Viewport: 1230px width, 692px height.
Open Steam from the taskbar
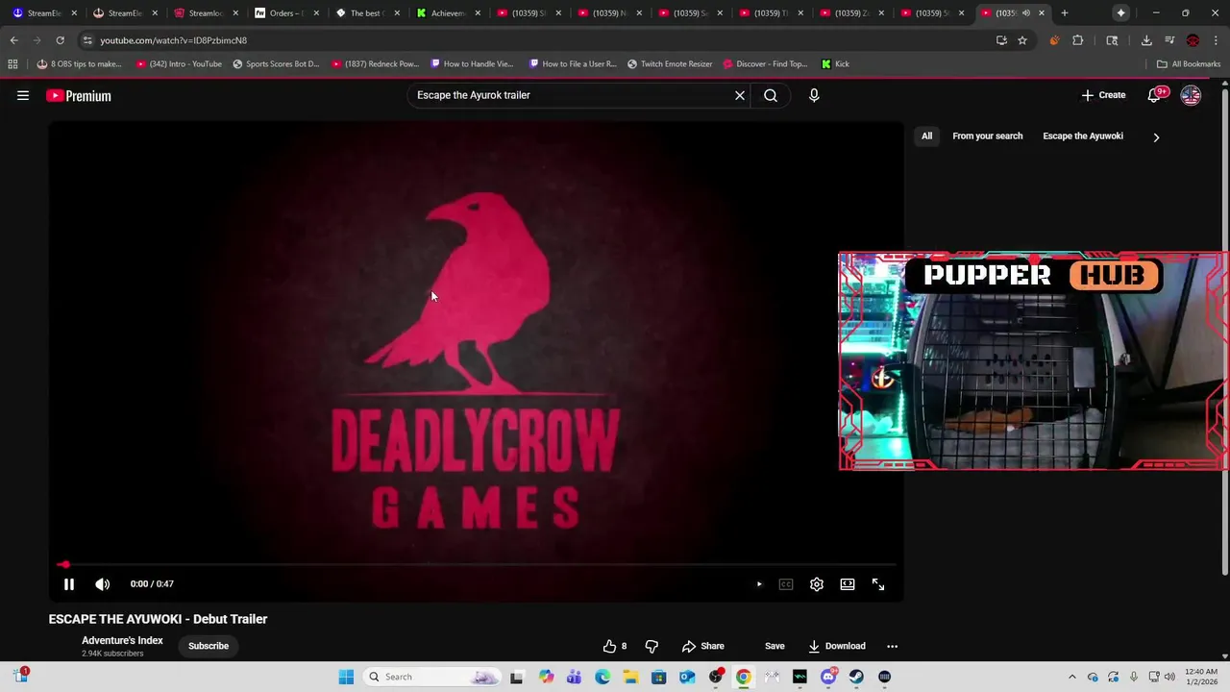coord(856,677)
